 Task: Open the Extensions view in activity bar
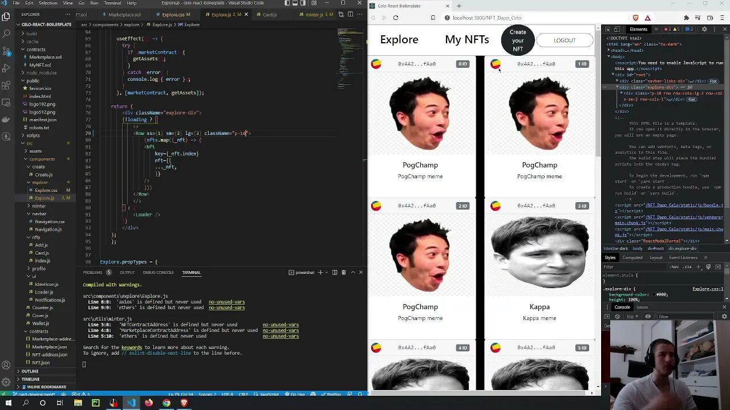coord(6,86)
